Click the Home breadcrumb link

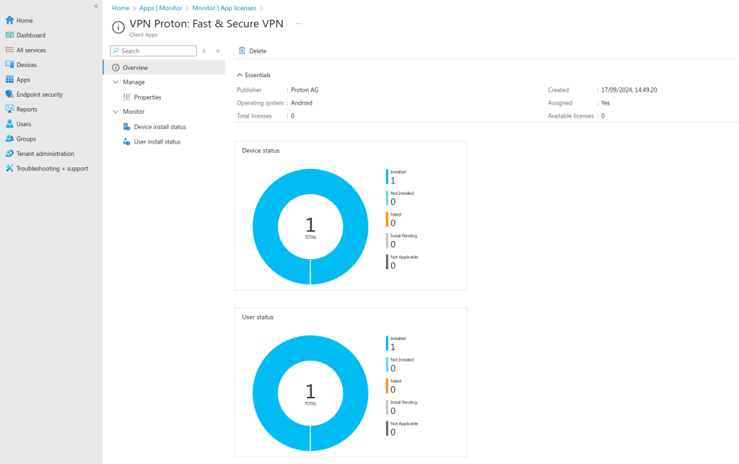tap(121, 8)
